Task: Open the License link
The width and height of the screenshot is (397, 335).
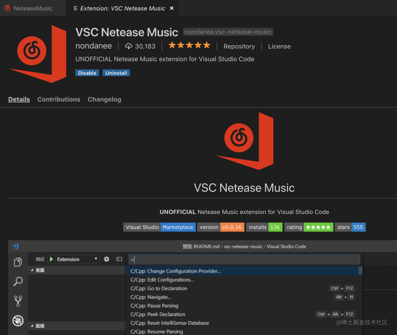Action: coord(279,46)
